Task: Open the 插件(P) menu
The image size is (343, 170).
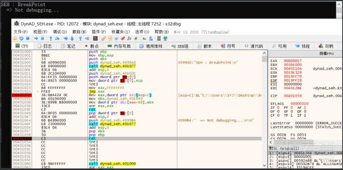Action: [x=99, y=32]
